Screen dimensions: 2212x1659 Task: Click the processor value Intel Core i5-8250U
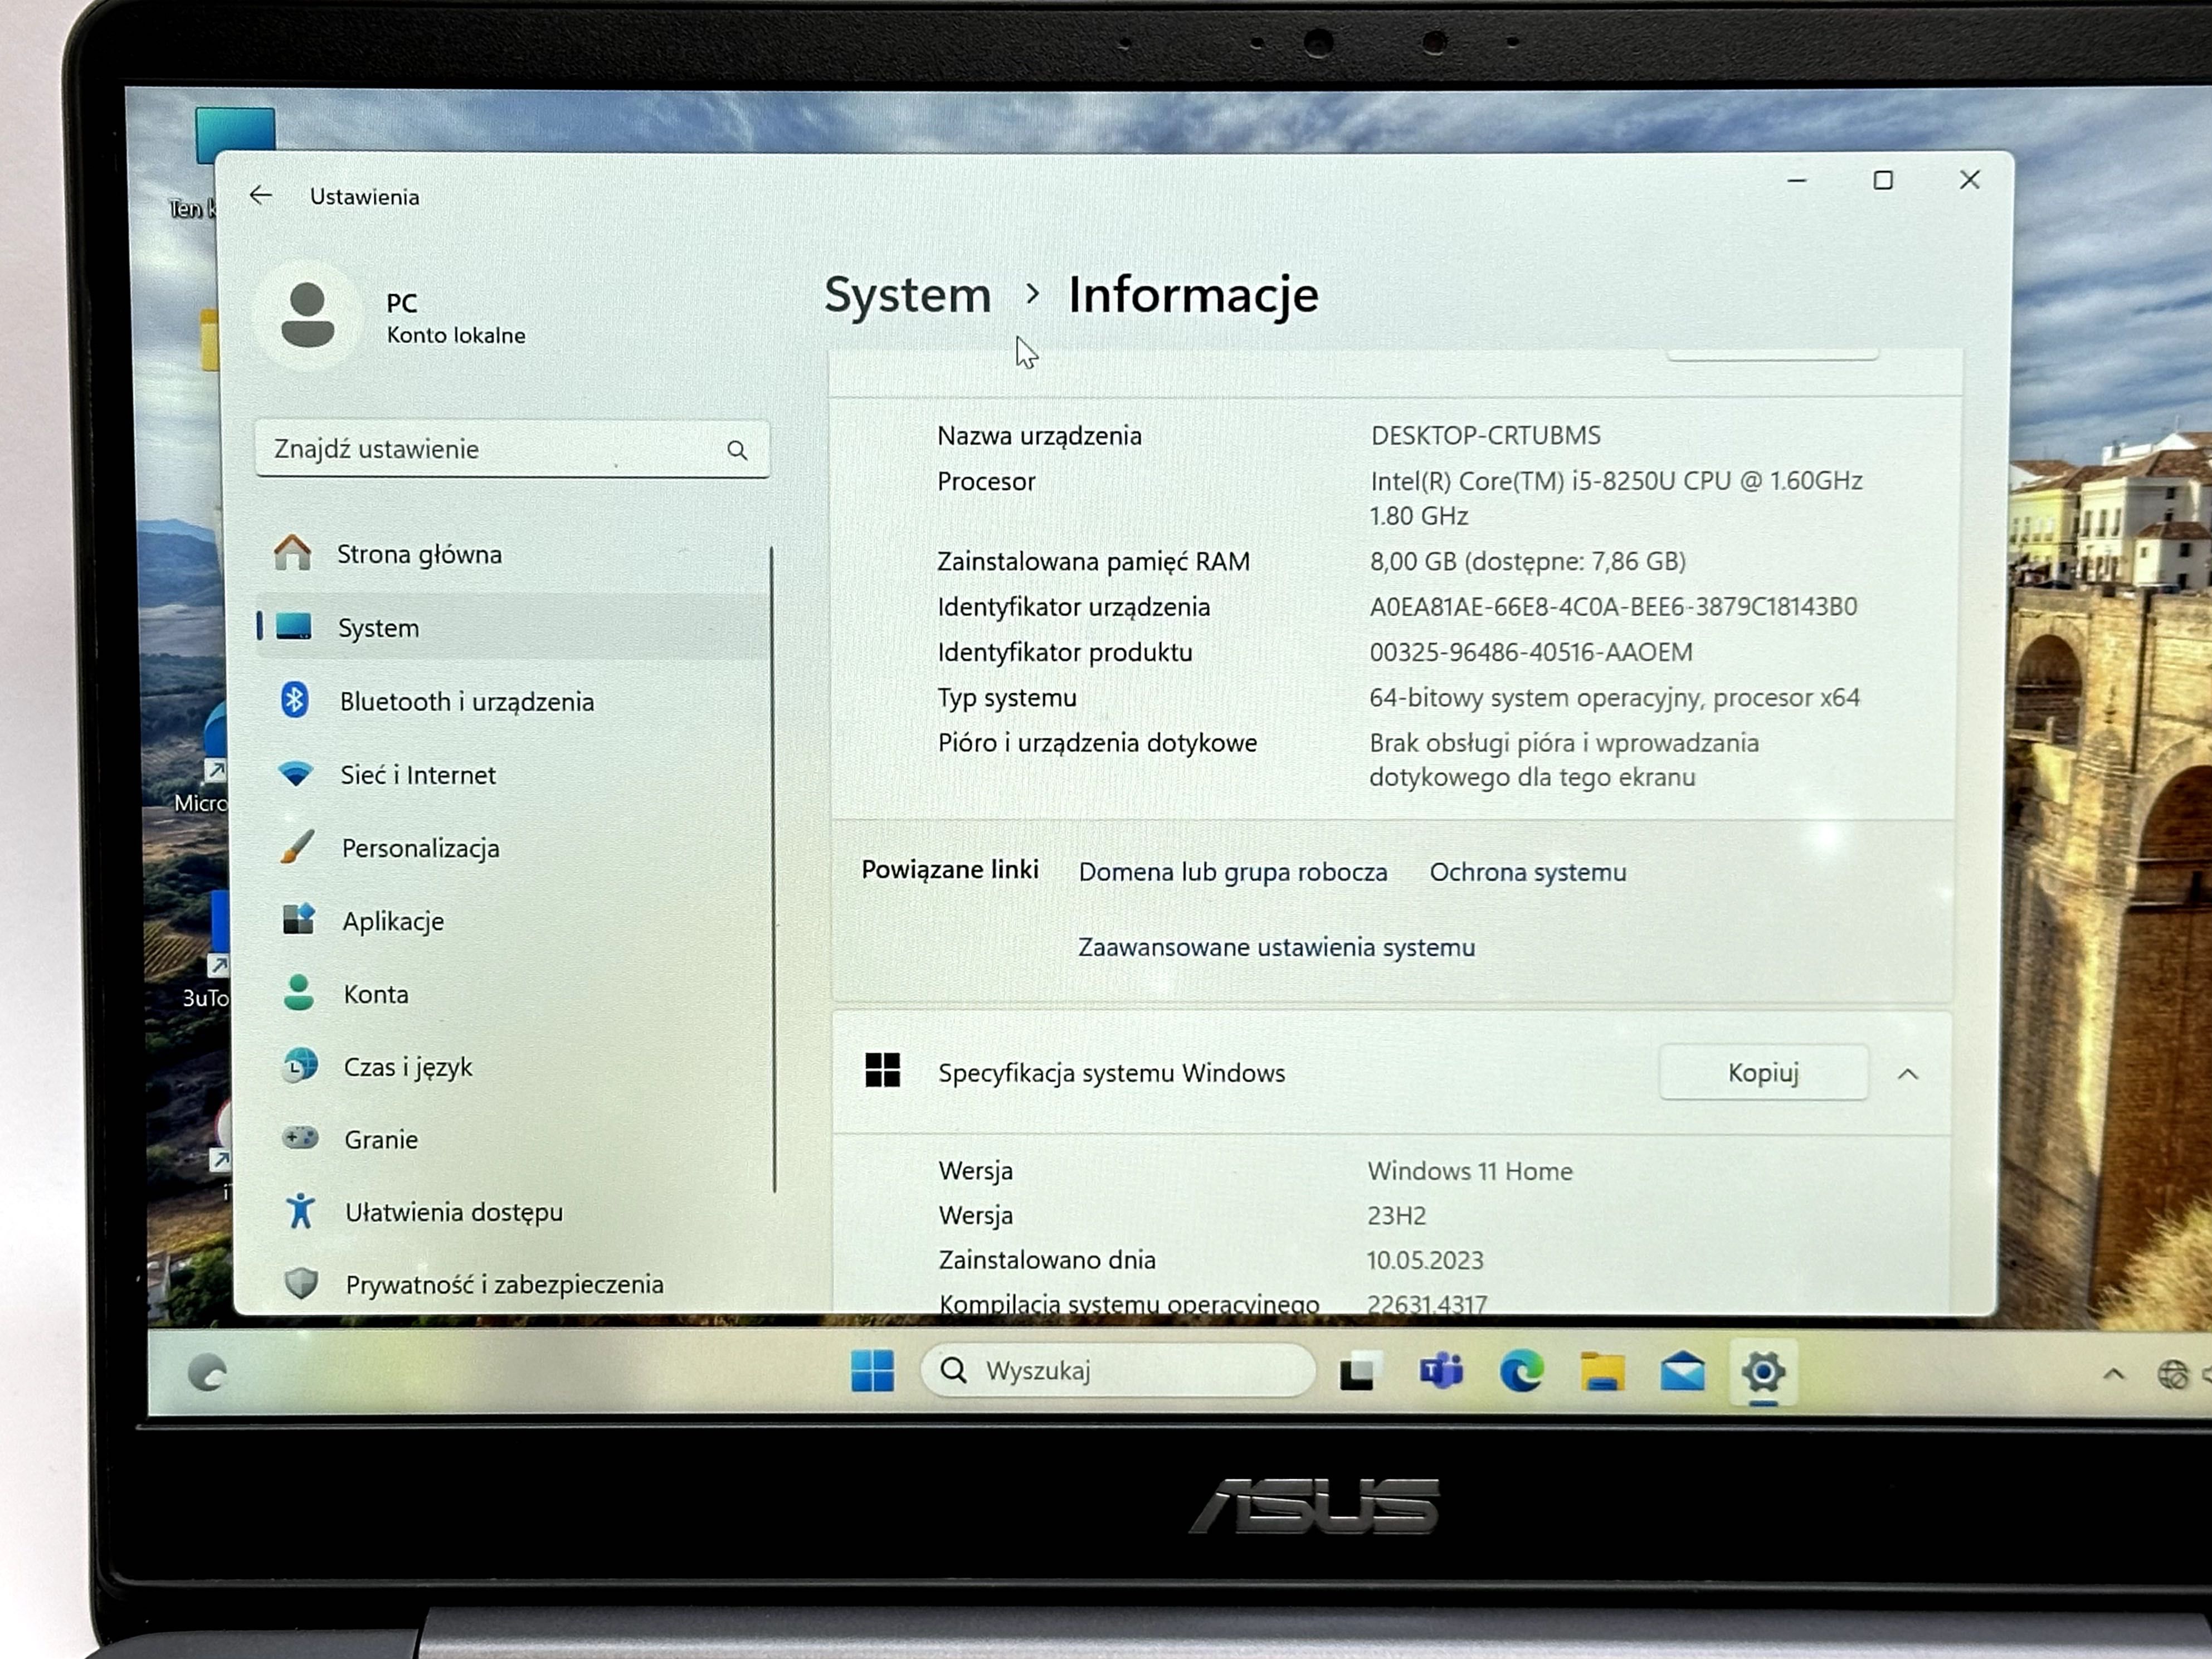pos(1616,498)
